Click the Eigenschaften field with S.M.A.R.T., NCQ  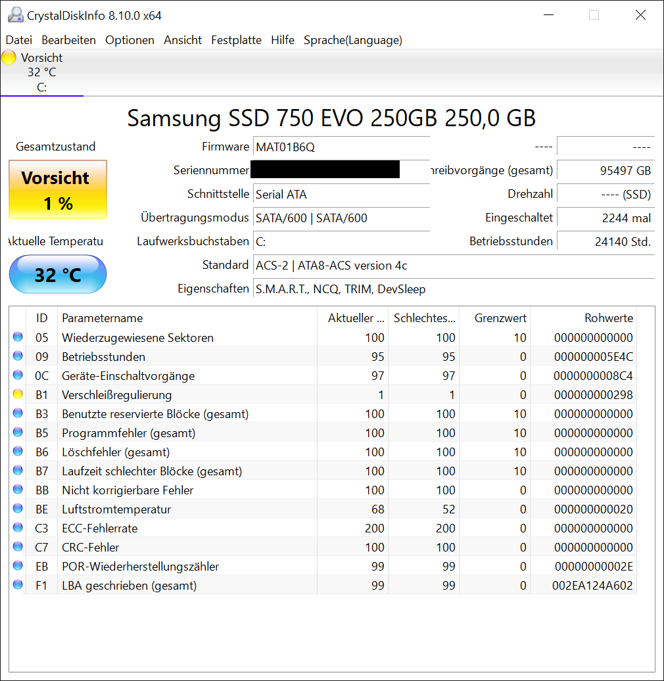tap(454, 289)
